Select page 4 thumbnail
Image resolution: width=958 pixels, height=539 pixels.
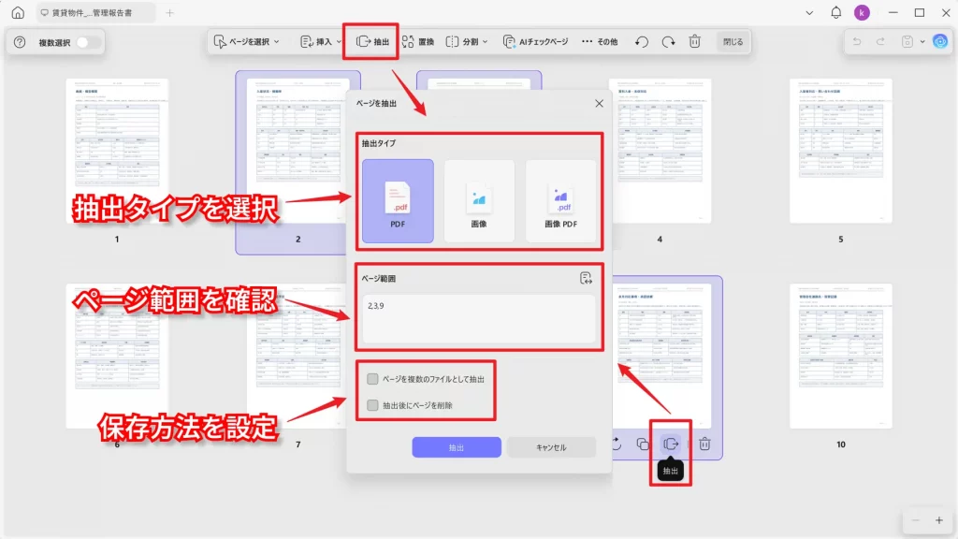(x=660, y=151)
